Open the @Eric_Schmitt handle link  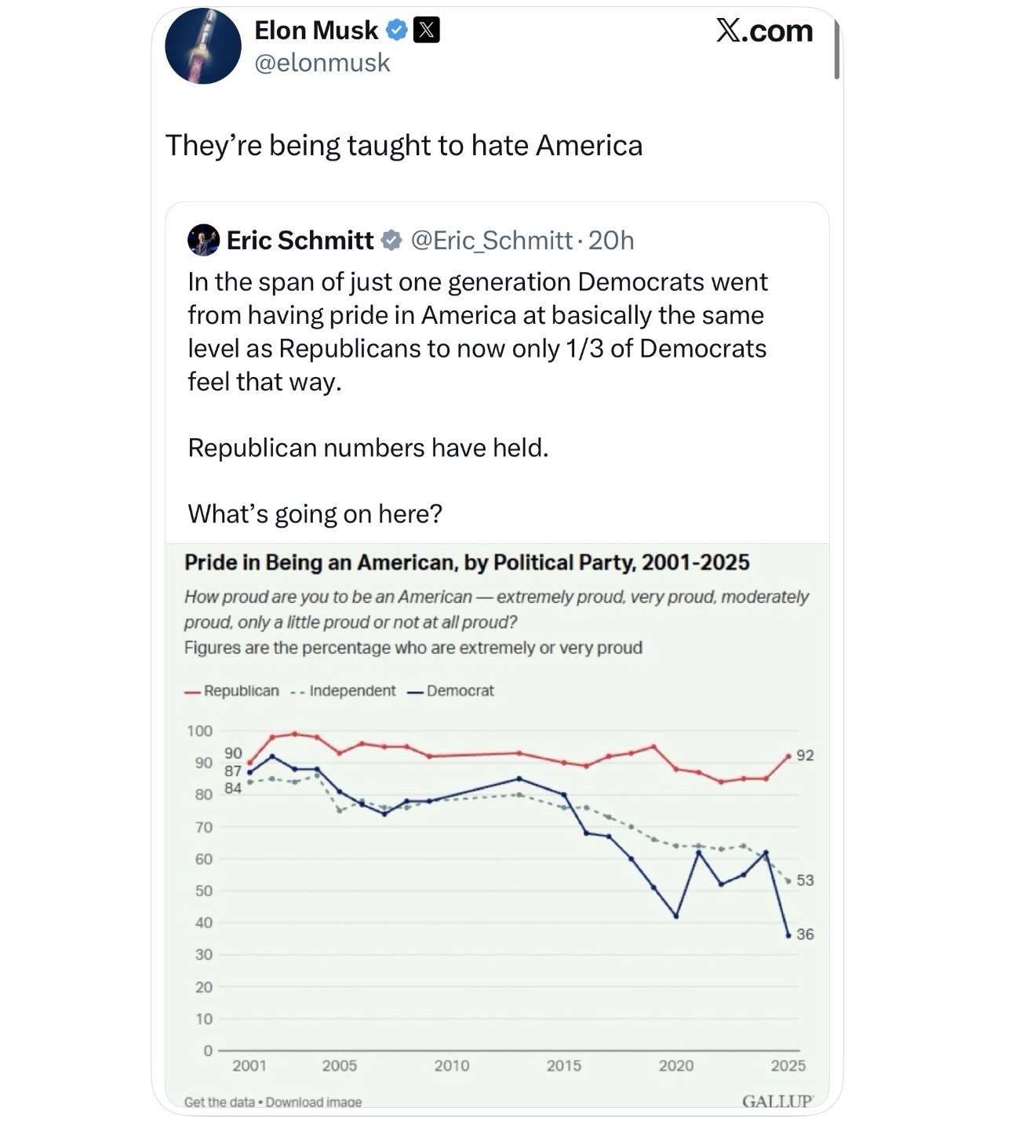[x=492, y=240]
